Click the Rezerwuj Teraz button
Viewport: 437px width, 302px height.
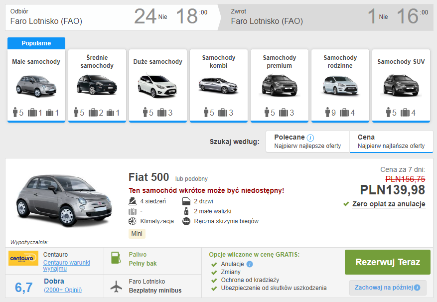click(387, 262)
